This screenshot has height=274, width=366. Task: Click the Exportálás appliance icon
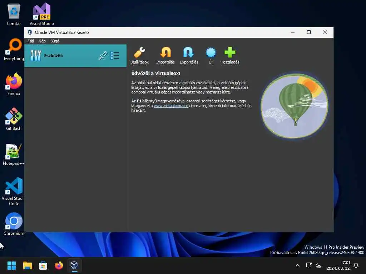[189, 55]
